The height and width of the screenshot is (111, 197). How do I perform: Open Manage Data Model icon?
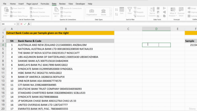164,16
